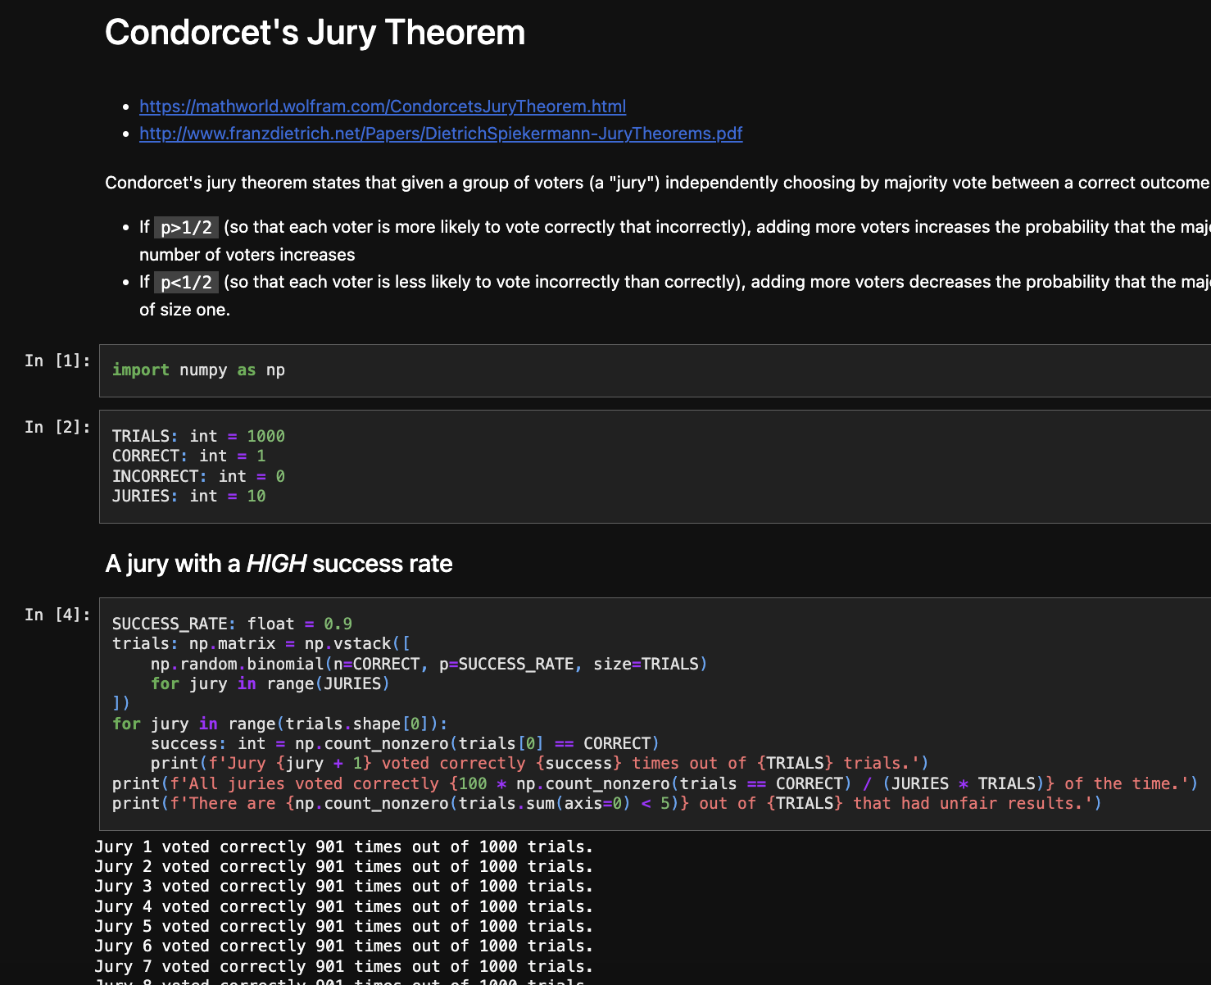Viewport: 1211px width, 985px height.
Task: Click the introductory paragraph about majority vote
Action: click(574, 182)
